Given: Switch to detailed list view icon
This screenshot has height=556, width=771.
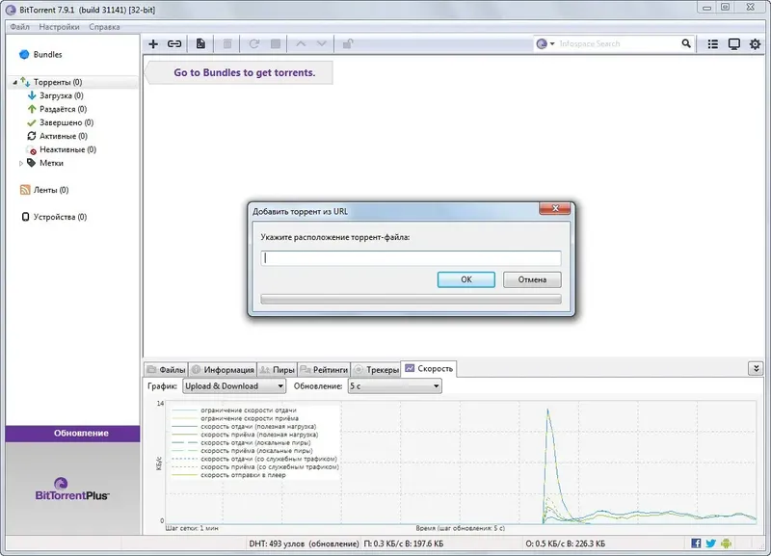Looking at the screenshot, I should click(x=711, y=43).
